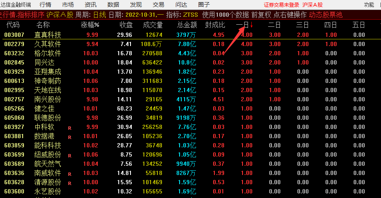This screenshot has height=198, width=381.
Task: Click stock code 603232
Action: click(x=14, y=53)
